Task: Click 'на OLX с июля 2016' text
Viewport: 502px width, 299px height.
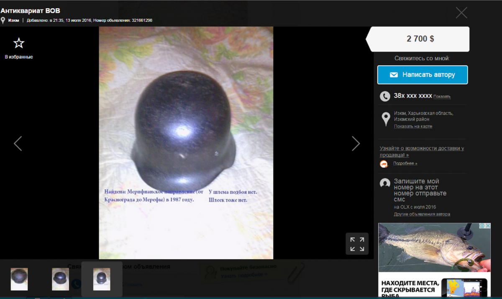Action: coord(415,207)
